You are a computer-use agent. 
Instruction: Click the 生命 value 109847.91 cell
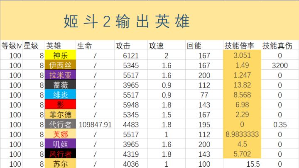point(95,124)
